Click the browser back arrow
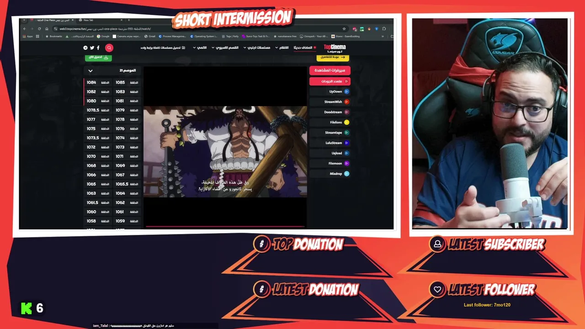This screenshot has width=585, height=329. (x=25, y=29)
